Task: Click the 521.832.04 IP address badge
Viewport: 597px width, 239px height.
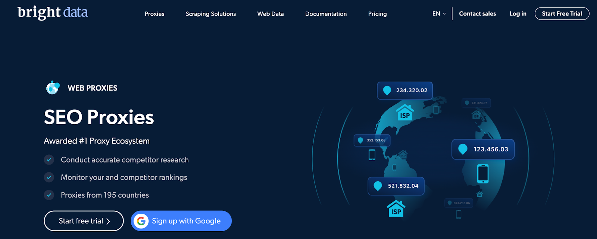Action: 396,186
